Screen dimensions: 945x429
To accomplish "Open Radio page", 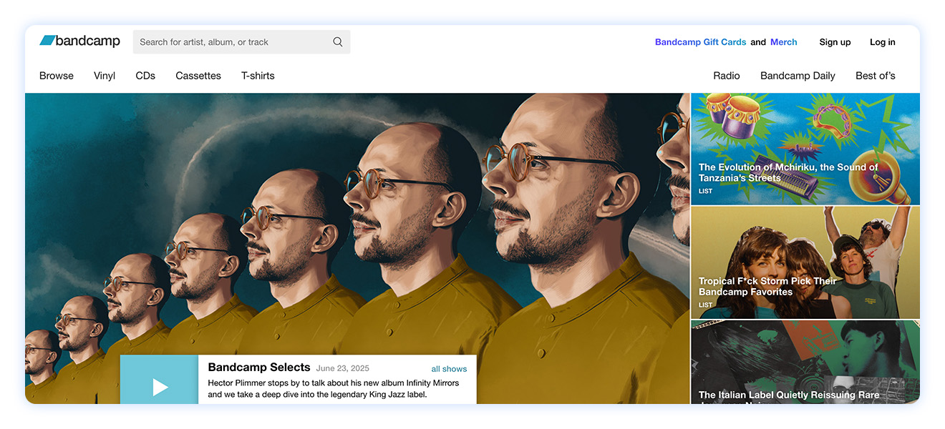I will [x=727, y=76].
